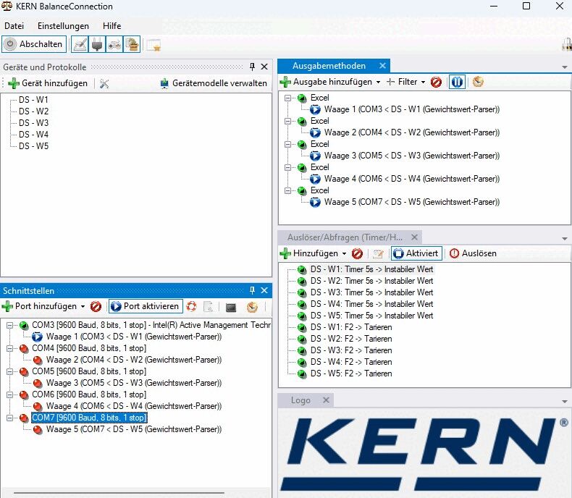572x498 pixels.
Task: Select device DS - W1 in Geräte list
Action: pyautogui.click(x=33, y=100)
